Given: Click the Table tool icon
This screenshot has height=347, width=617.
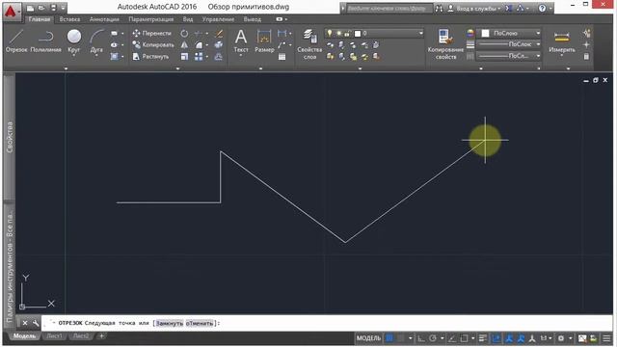Looking at the screenshot, I should coord(282,57).
